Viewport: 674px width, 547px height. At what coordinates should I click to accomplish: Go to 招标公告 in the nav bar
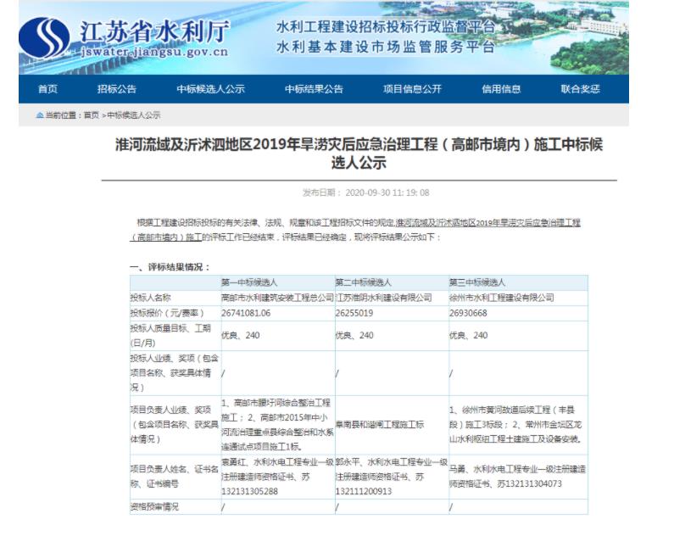tap(116, 89)
